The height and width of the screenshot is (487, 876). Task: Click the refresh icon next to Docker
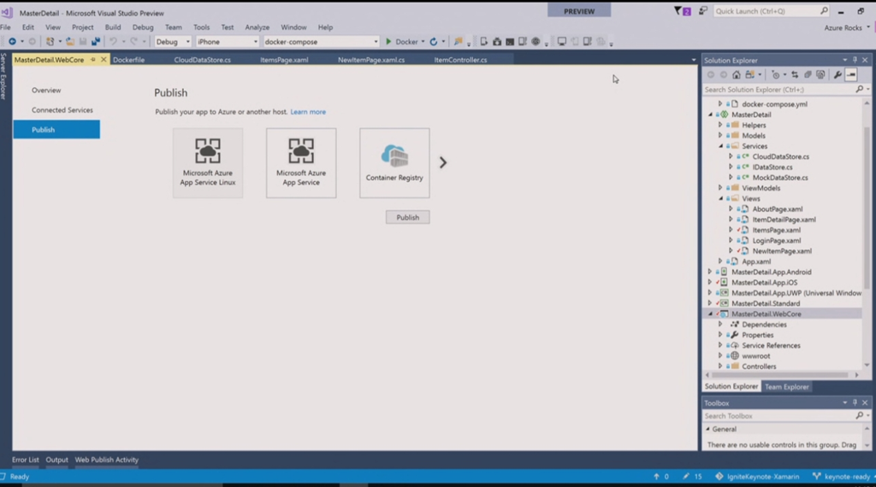pos(434,42)
